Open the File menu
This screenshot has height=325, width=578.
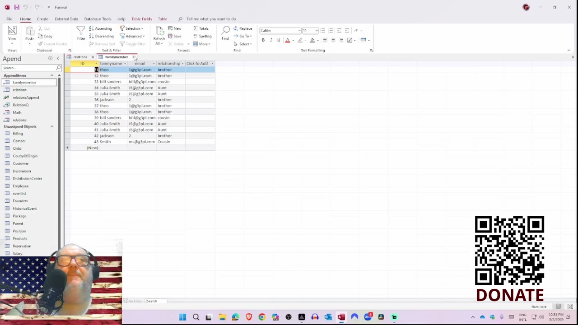point(9,19)
